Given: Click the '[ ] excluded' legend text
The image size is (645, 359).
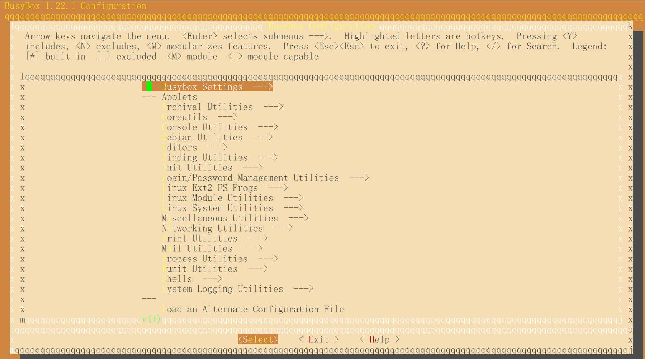Looking at the screenshot, I should [126, 56].
